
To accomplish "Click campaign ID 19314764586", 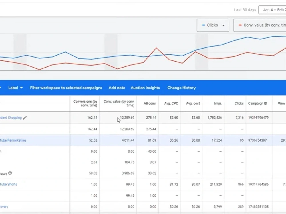I will (x=258, y=185).
